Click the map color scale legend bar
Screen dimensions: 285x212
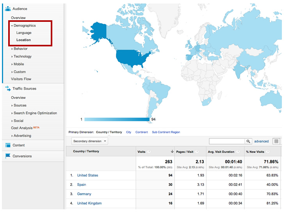(117, 119)
